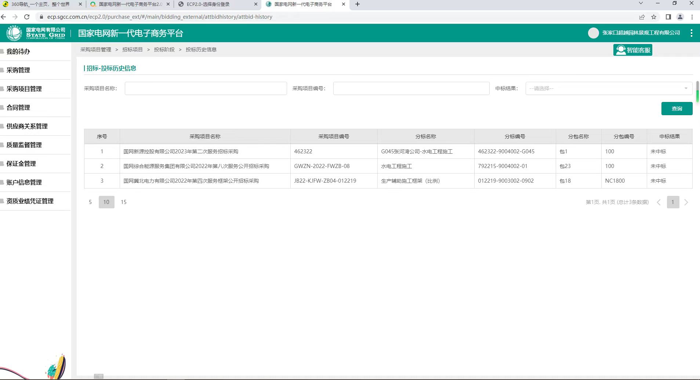The height and width of the screenshot is (380, 700).
Task: Bookmark this page with star icon
Action: (x=654, y=17)
